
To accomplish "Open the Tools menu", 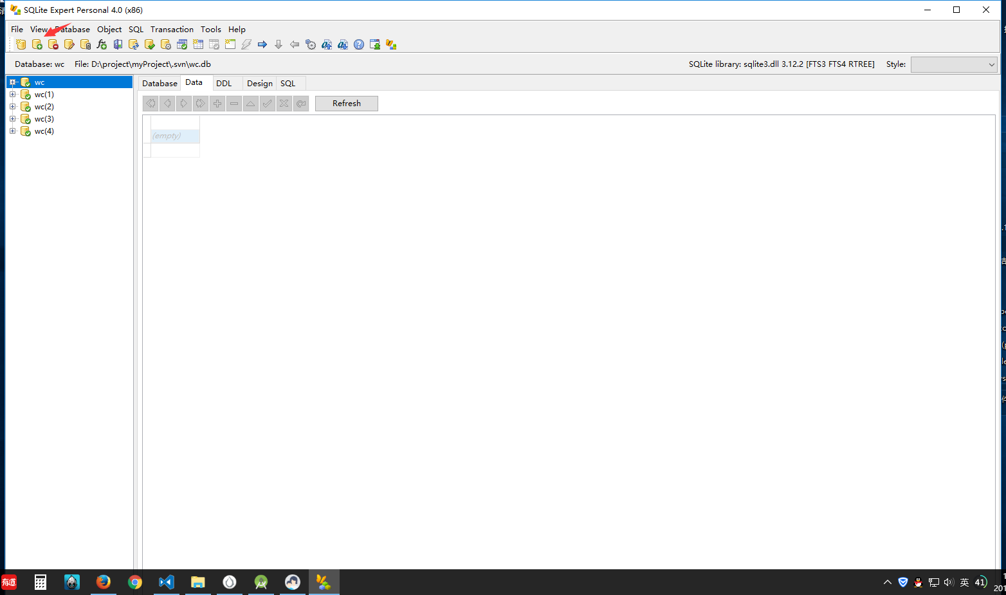I will 210,30.
